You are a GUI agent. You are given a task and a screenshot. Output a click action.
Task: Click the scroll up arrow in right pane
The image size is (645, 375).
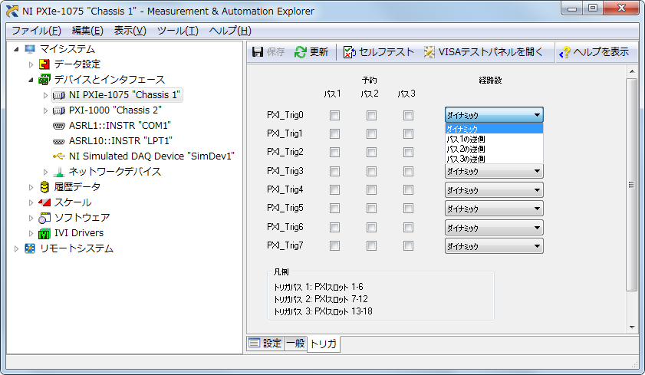tap(632, 71)
